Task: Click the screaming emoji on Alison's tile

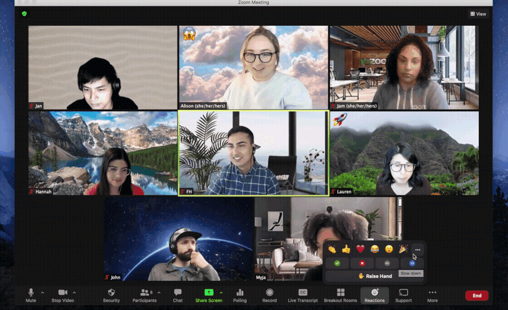Action: [x=189, y=34]
